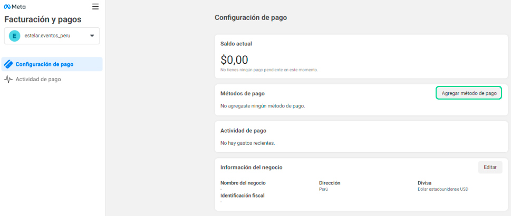Go to Actividad de pago in sidebar

(38, 80)
